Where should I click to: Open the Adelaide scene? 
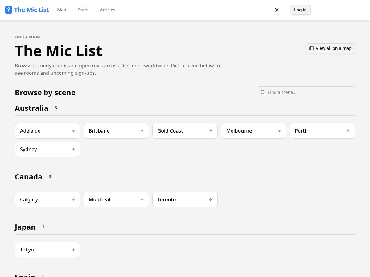47,131
